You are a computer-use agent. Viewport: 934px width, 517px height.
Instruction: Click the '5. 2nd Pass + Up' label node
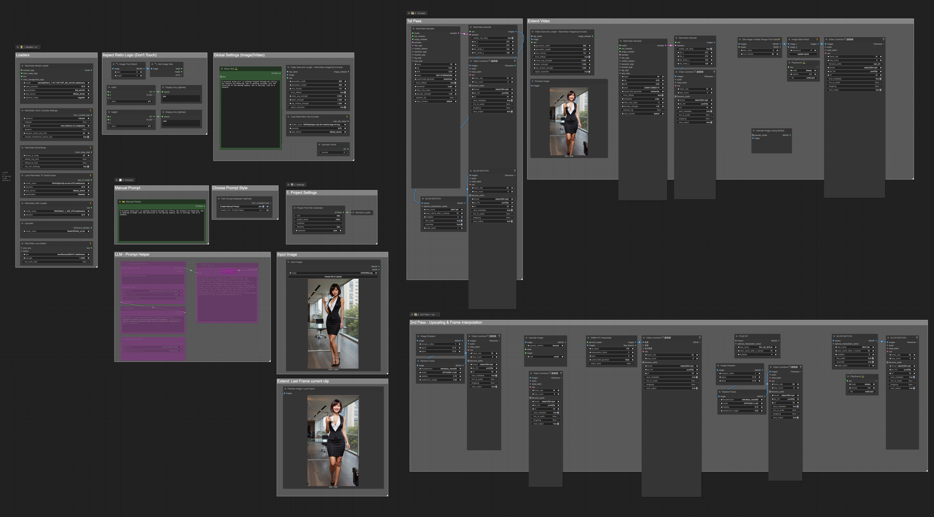point(425,315)
